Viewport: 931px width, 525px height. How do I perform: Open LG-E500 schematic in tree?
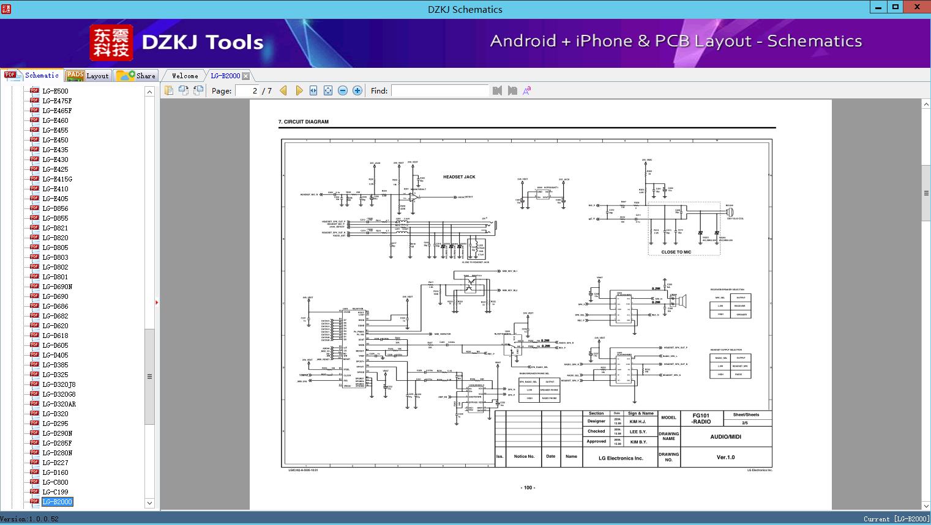55,91
